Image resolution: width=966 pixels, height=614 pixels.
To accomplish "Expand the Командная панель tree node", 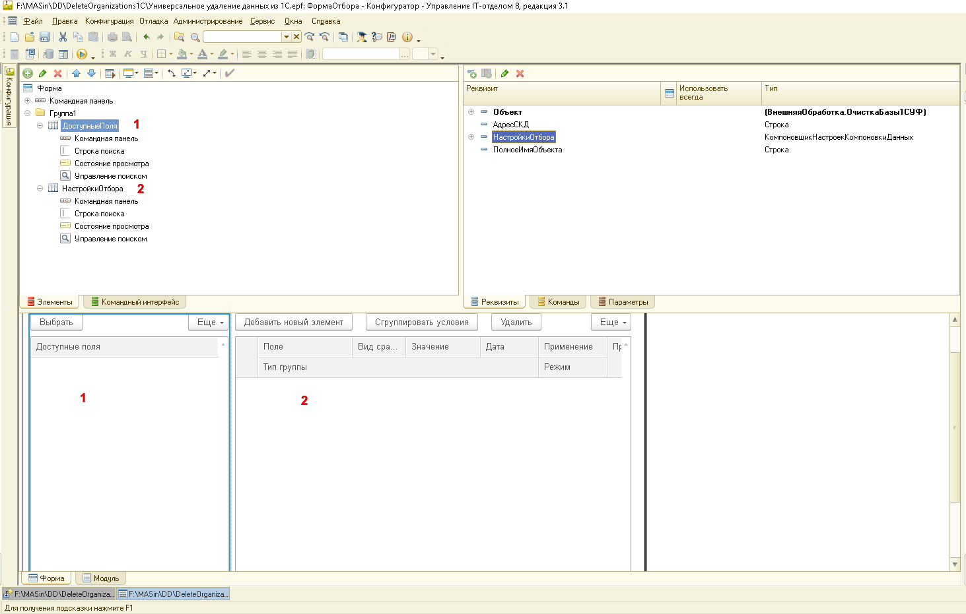I will (x=27, y=101).
